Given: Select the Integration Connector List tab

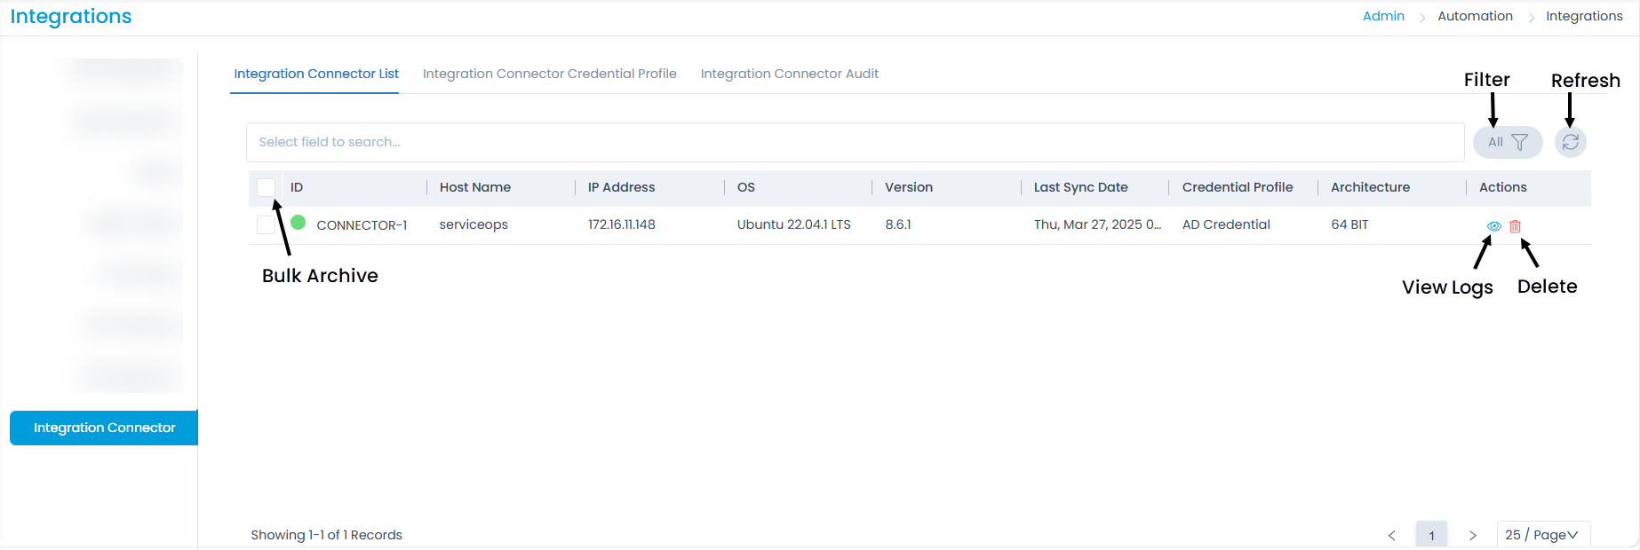Looking at the screenshot, I should pyautogui.click(x=316, y=74).
